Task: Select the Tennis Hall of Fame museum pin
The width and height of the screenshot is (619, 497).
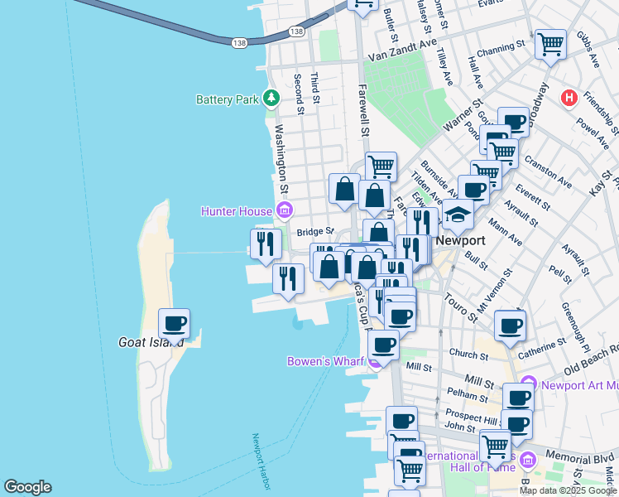Action: (528, 460)
